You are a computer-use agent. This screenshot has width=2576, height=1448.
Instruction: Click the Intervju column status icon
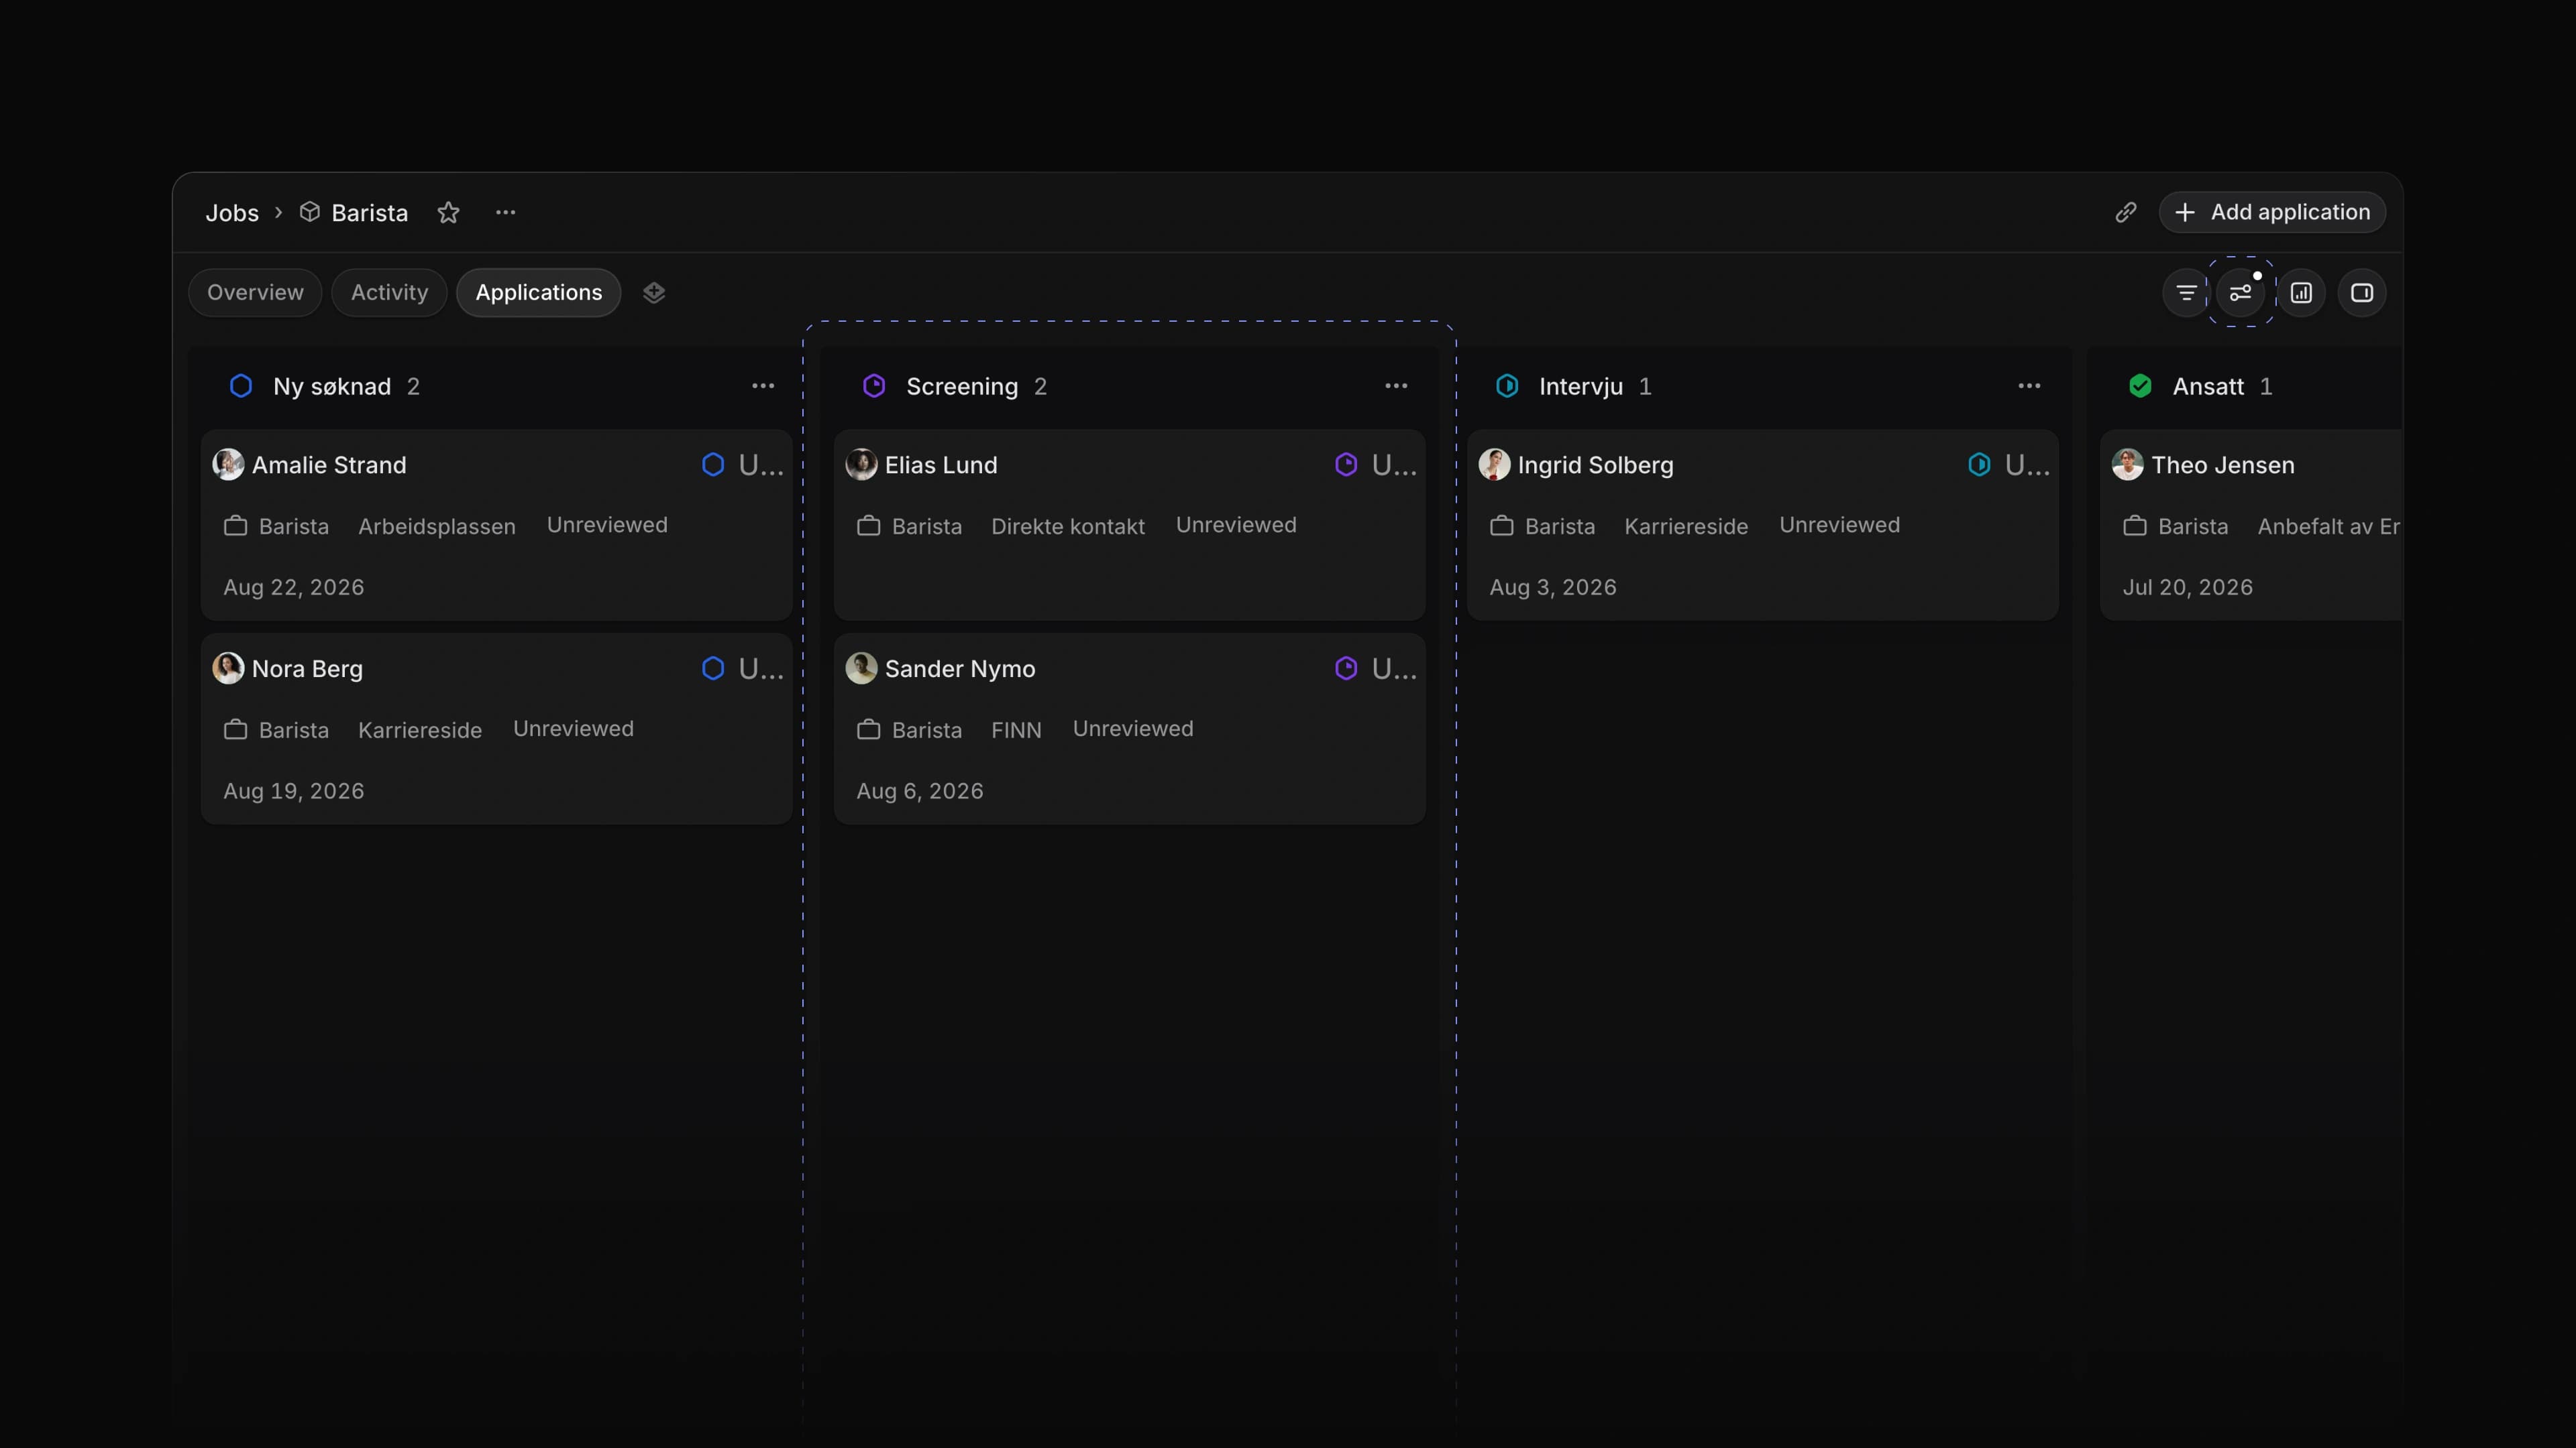coord(1507,385)
